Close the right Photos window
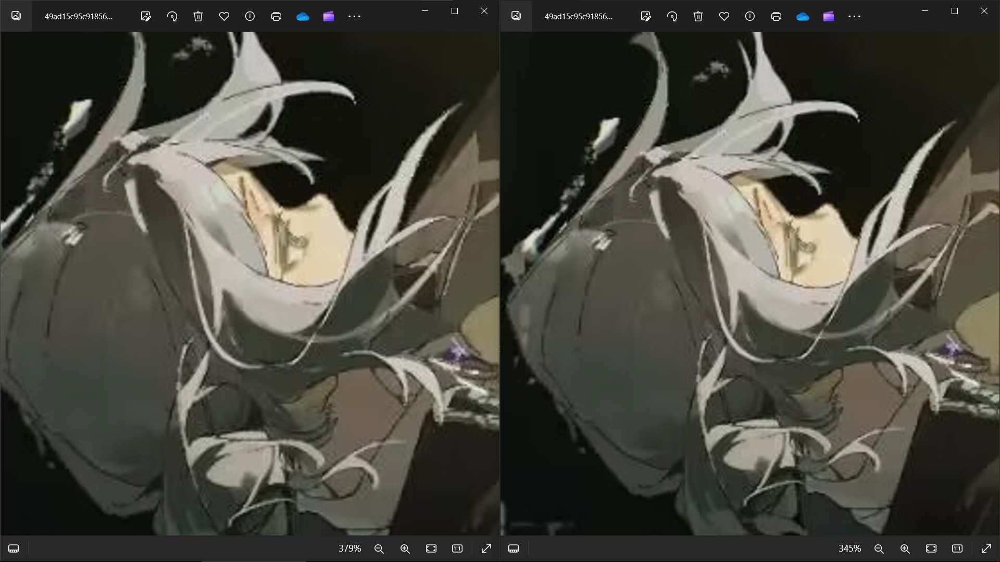Viewport: 1000px width, 562px height. point(984,11)
